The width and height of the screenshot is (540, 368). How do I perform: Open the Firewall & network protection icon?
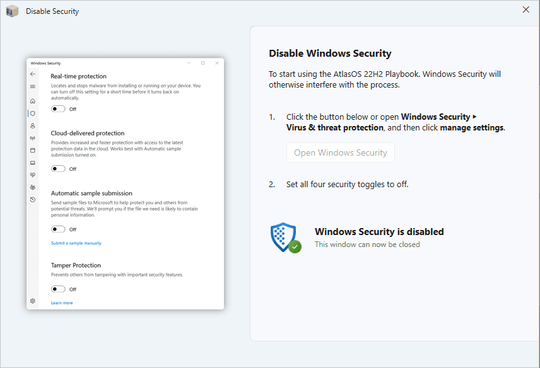(x=33, y=138)
